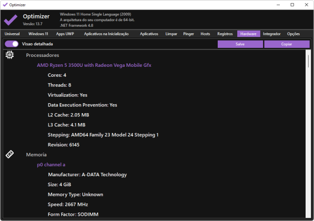
Task: Toggle the Visao detalhada switch
Action: 12,44
